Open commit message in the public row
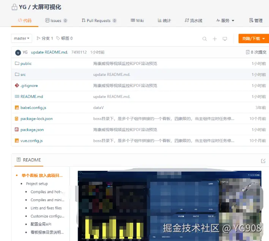This screenshot has height=241, width=269. coord(125,63)
